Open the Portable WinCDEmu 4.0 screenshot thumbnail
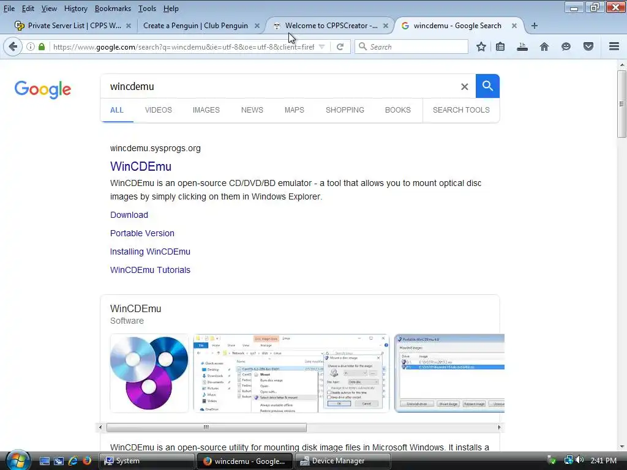Screen dimensions: 627x470 (x=449, y=373)
